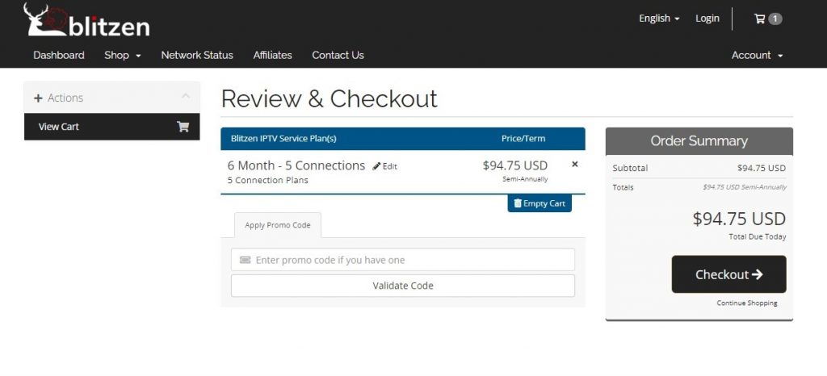This screenshot has height=376, width=827.
Task: Empty the cart
Action: (539, 203)
